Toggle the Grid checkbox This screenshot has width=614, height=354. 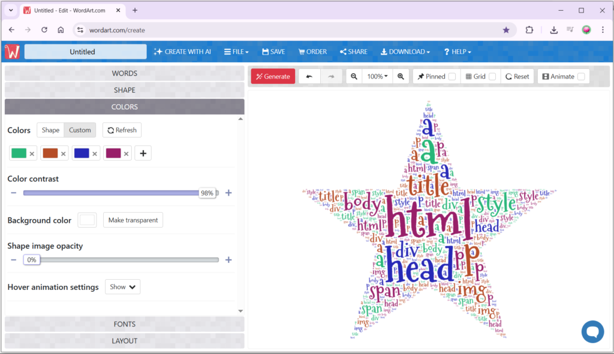click(x=492, y=77)
